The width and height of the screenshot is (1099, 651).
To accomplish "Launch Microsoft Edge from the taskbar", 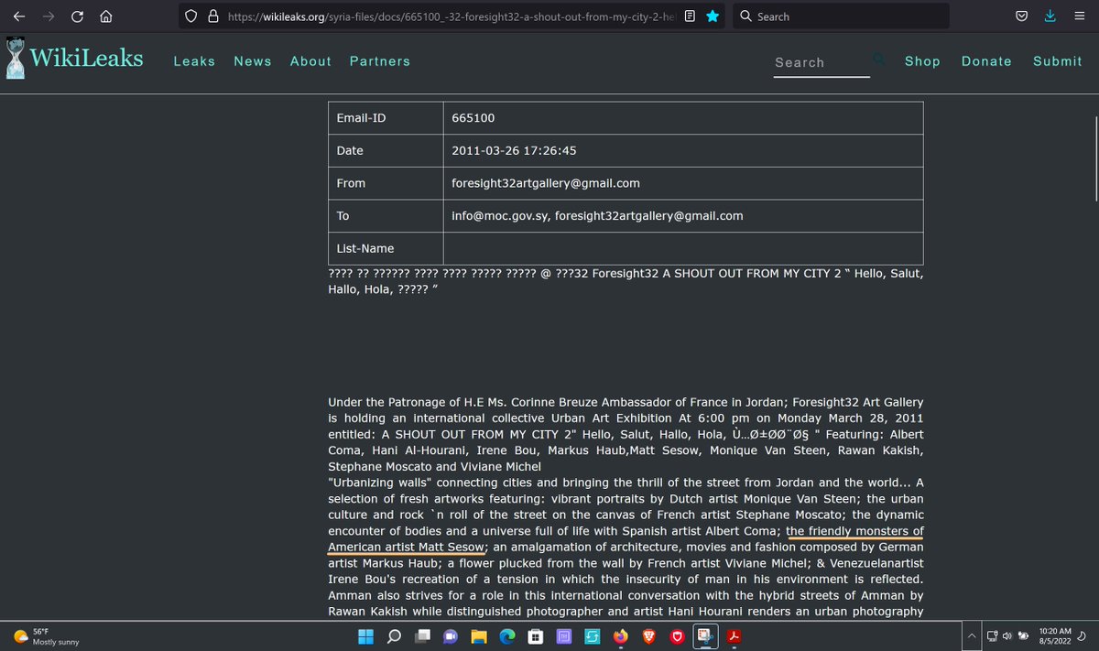I will [x=507, y=636].
